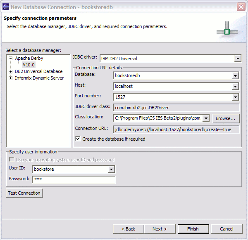This screenshot has height=240, width=248.
Task: Click the Eclipse icon in the title bar
Action: pos(6,7)
